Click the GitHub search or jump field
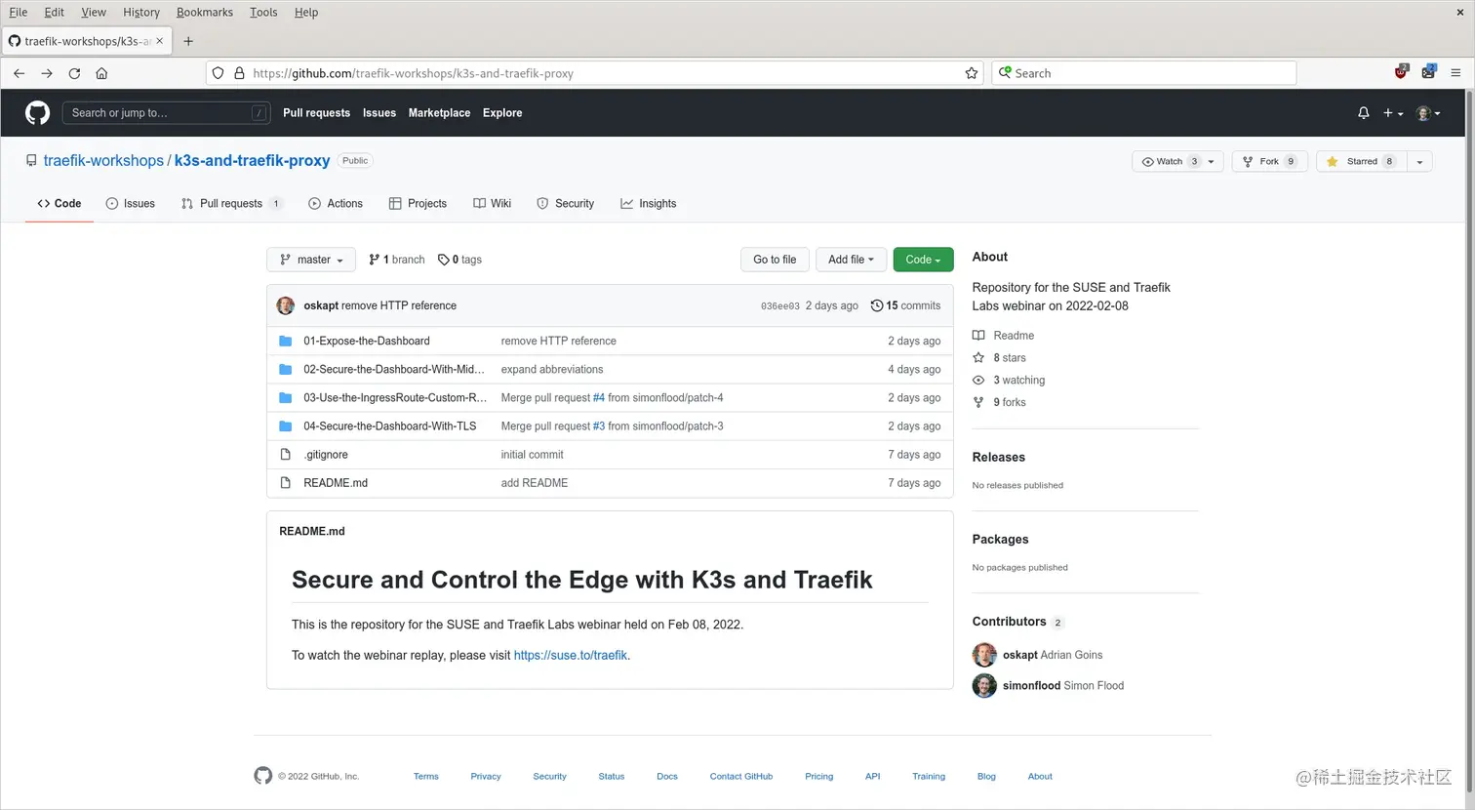This screenshot has width=1475, height=810. 166,113
